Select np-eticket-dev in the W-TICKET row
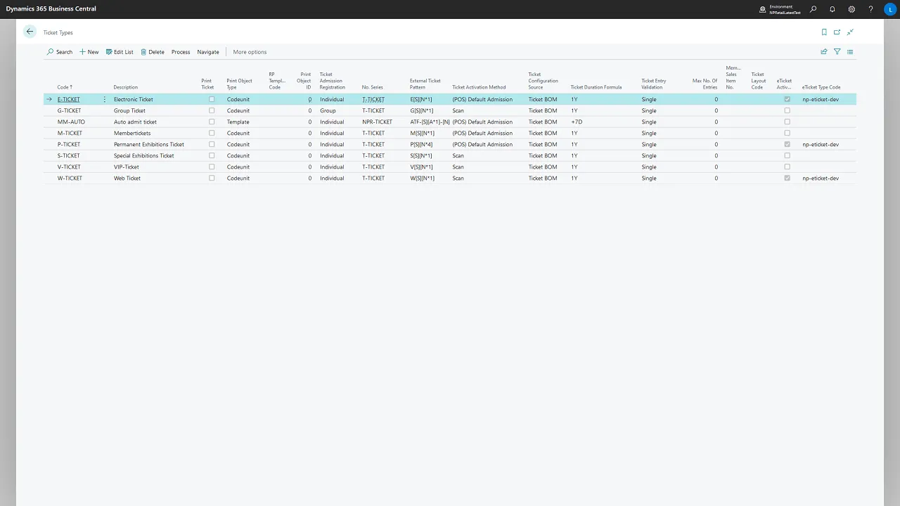Screen dimensions: 900x506 [821, 179]
